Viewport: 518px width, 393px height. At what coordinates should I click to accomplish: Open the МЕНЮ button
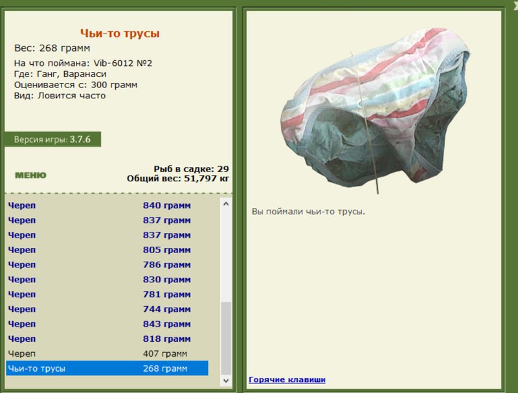pyautogui.click(x=30, y=175)
